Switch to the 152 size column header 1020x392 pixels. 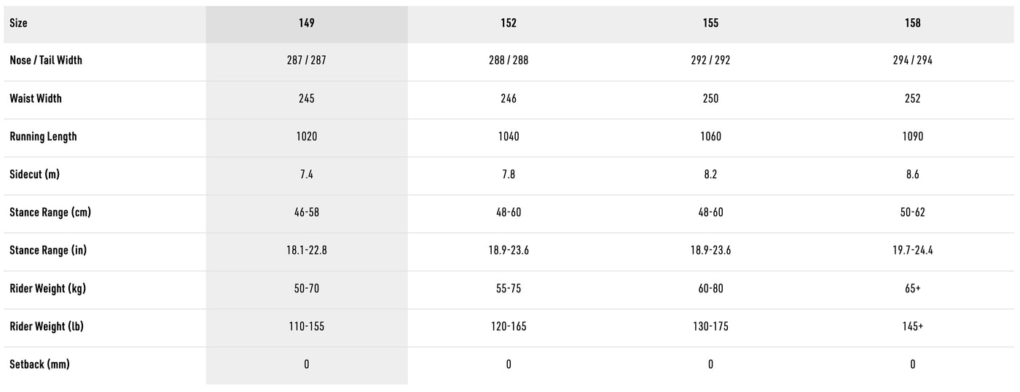point(509,23)
